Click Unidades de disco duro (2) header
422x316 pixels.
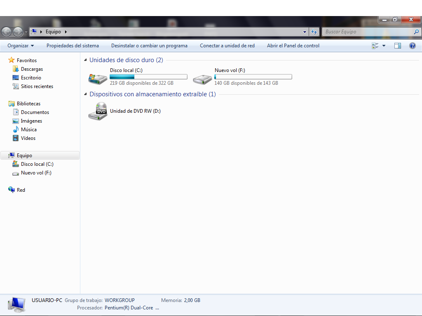pos(126,60)
